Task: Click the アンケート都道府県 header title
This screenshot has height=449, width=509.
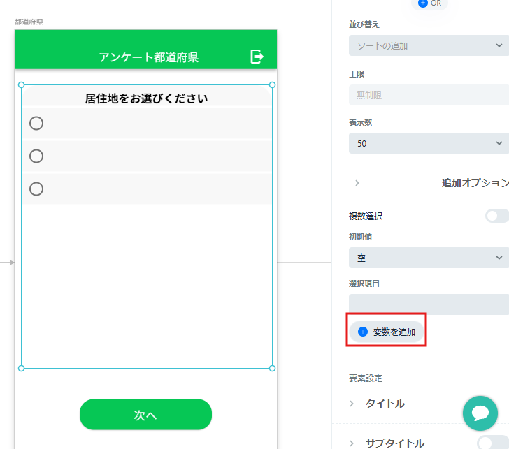Action: [x=149, y=57]
